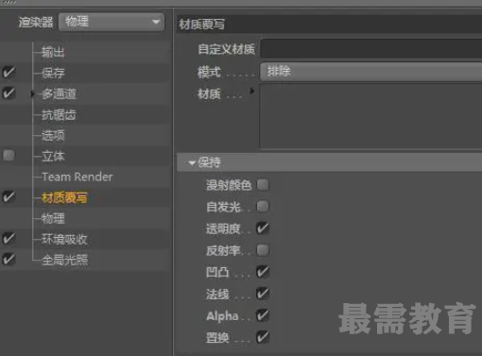Viewport: 482px width, 356px height.
Task: Select 立体 in the settings list
Action: [x=53, y=157]
